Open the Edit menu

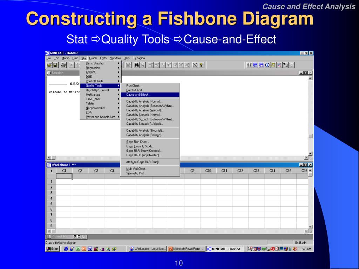coord(56,58)
